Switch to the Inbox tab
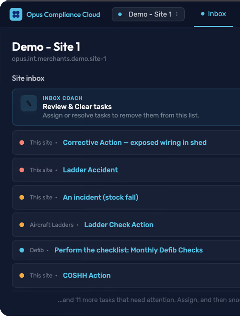 coord(213,14)
